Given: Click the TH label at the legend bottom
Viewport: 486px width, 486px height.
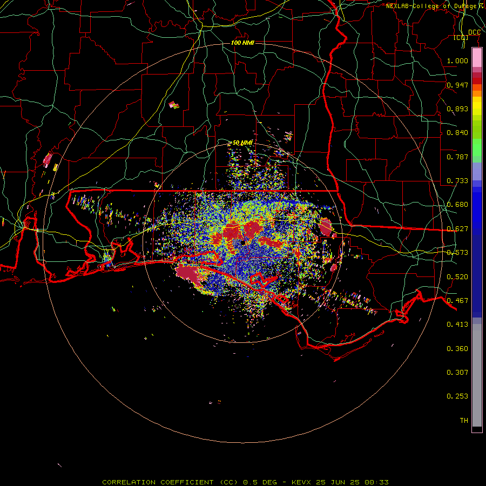Looking at the screenshot, I should pyautogui.click(x=464, y=421).
